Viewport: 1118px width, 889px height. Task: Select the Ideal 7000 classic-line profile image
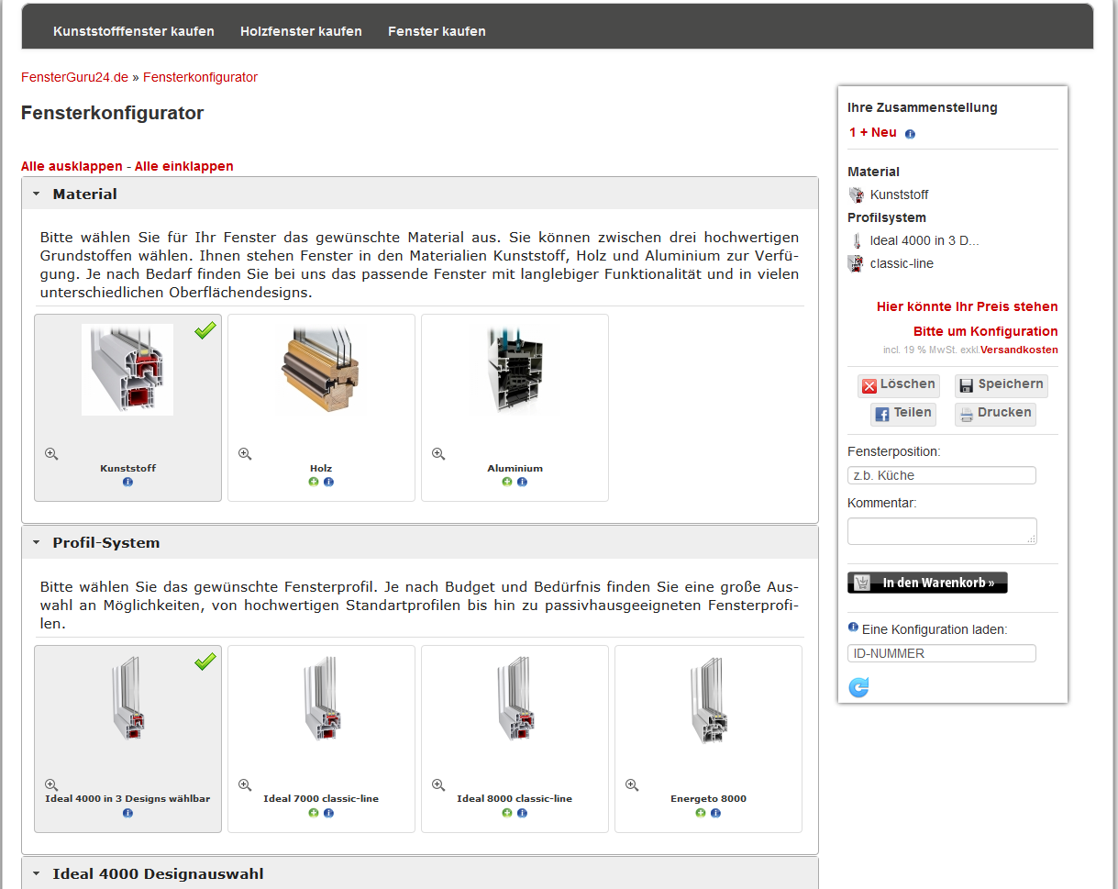tap(321, 700)
